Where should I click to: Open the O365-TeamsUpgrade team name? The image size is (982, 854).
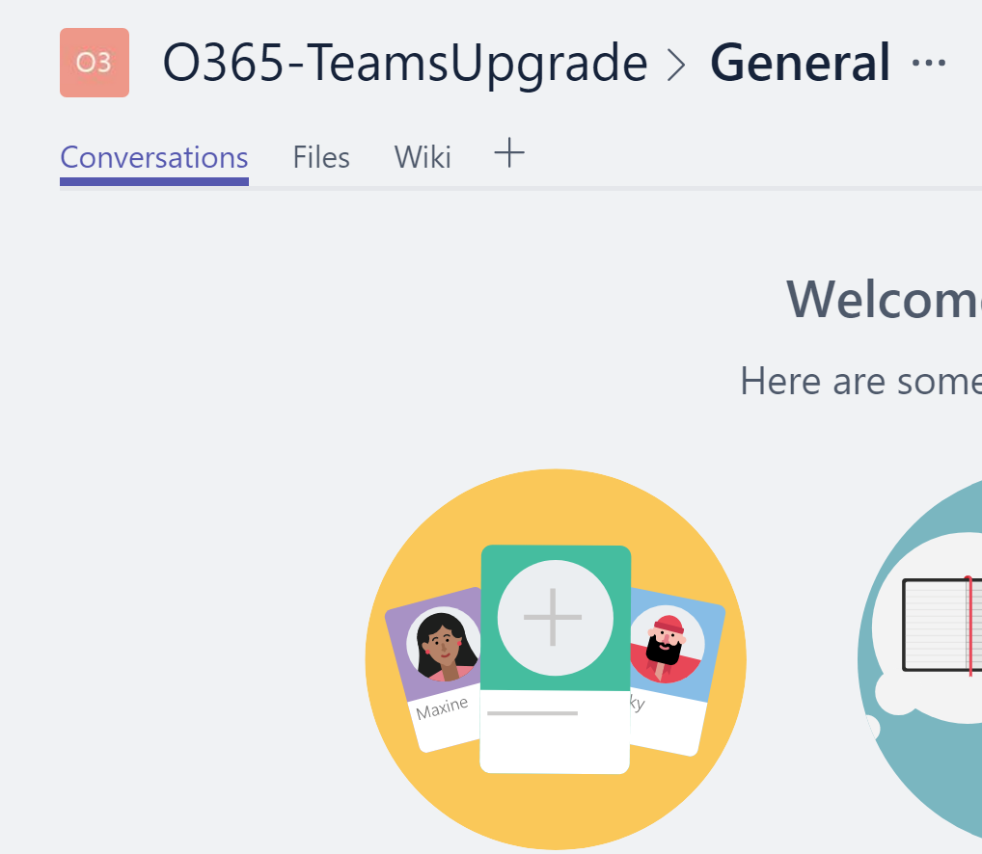[404, 64]
